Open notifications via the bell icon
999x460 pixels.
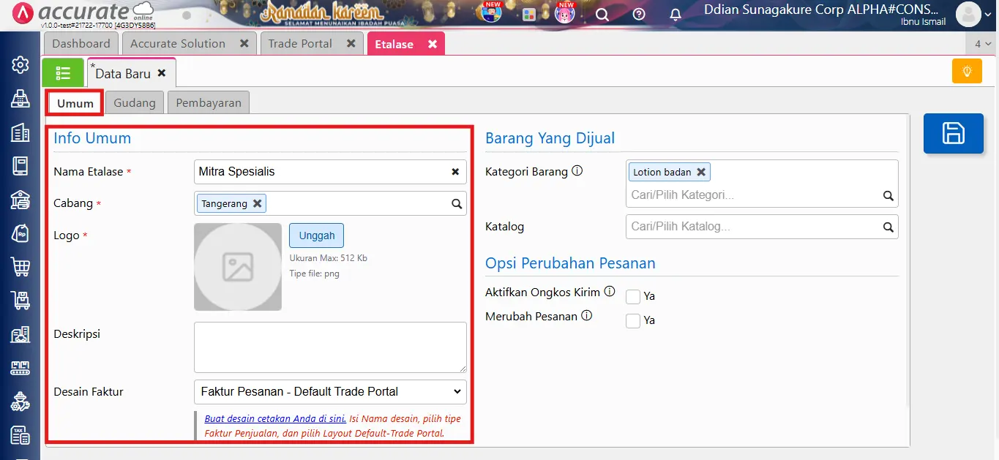click(x=675, y=14)
